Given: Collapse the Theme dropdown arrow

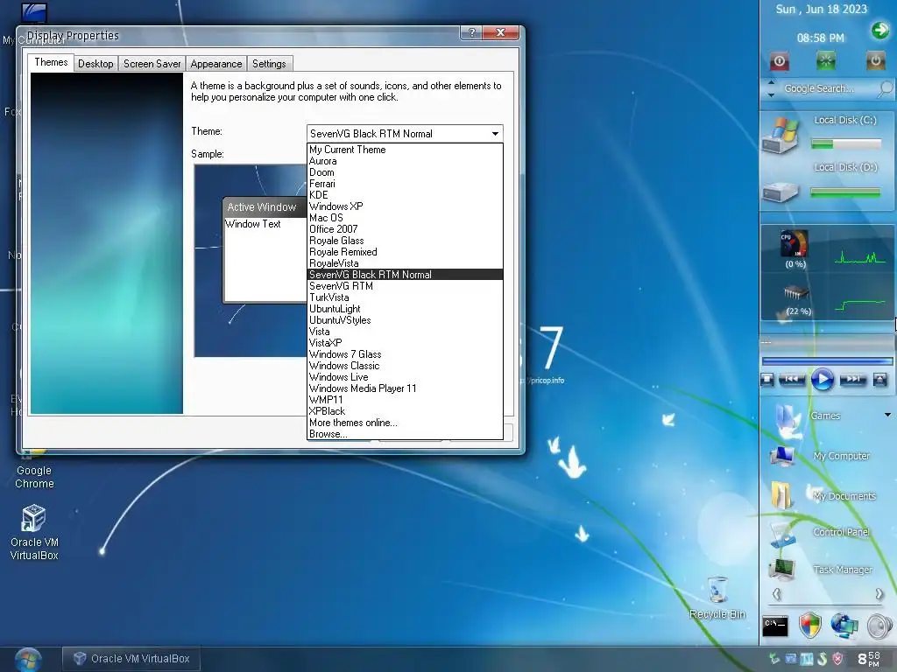Looking at the screenshot, I should click(x=495, y=134).
